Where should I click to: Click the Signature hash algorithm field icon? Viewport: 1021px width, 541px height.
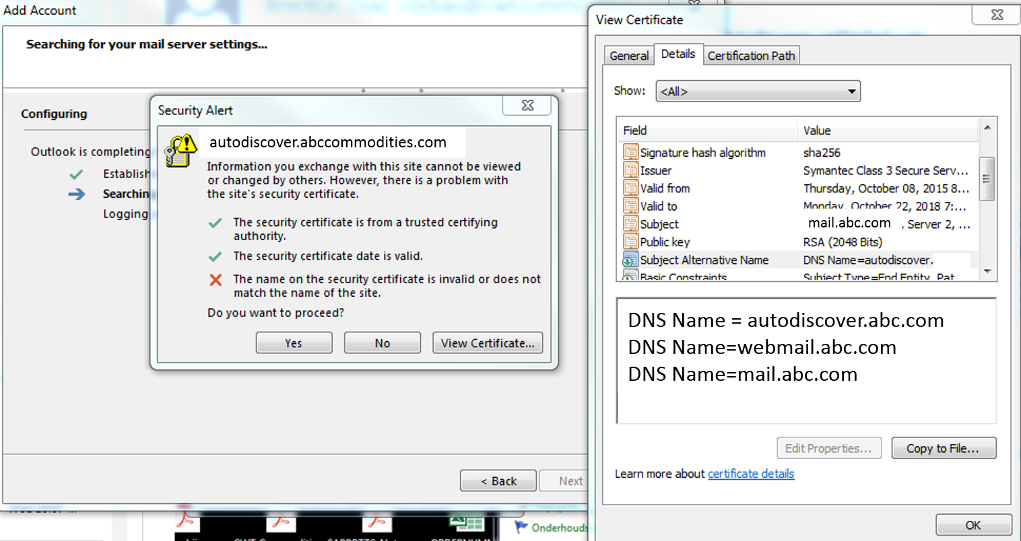pyautogui.click(x=630, y=153)
